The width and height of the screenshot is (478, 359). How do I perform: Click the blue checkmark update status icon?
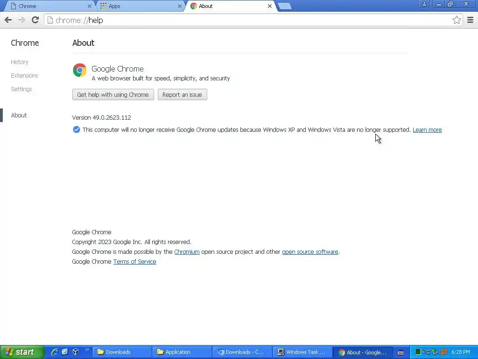coord(77,130)
